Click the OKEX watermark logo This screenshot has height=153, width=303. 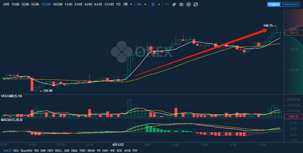point(142,52)
